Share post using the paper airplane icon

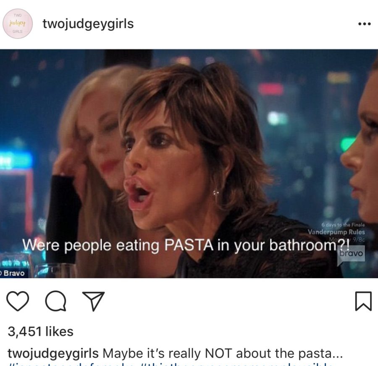(x=94, y=301)
